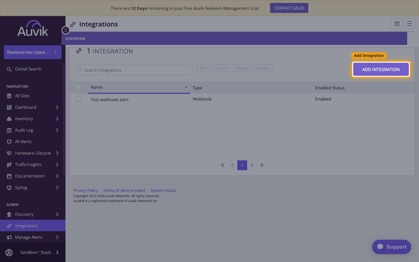The image size is (419, 262).
Task: Go to previous page arrow
Action: tap(232, 165)
